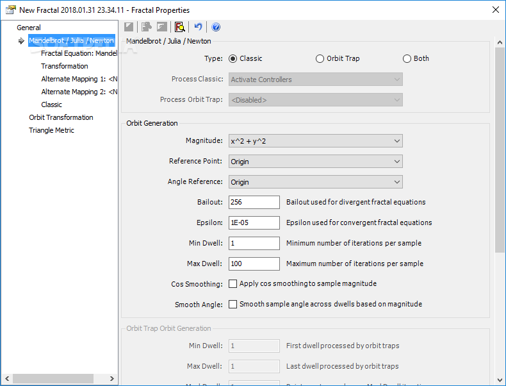The width and height of the screenshot is (506, 386).
Task: Click 'Bailout used for divergent fractal equations' text
Action: (x=356, y=202)
